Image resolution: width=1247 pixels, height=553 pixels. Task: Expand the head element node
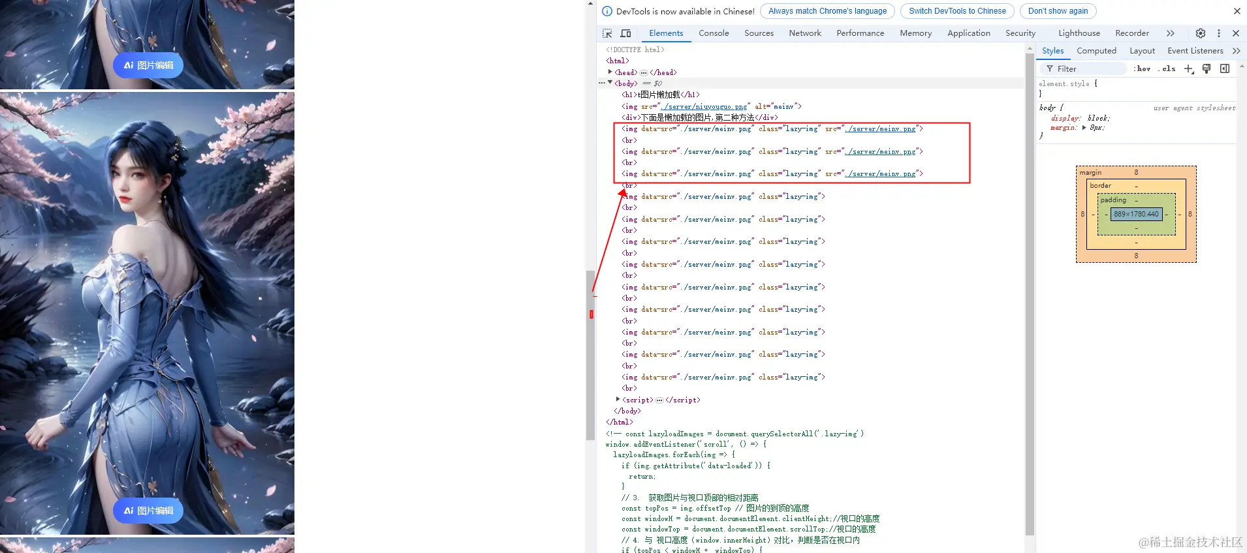(610, 72)
